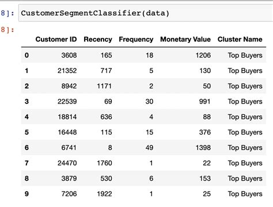Click the code cell containing CustomerSegmentClassifier(data)
This screenshot has height=207, width=273.
(x=146, y=13)
